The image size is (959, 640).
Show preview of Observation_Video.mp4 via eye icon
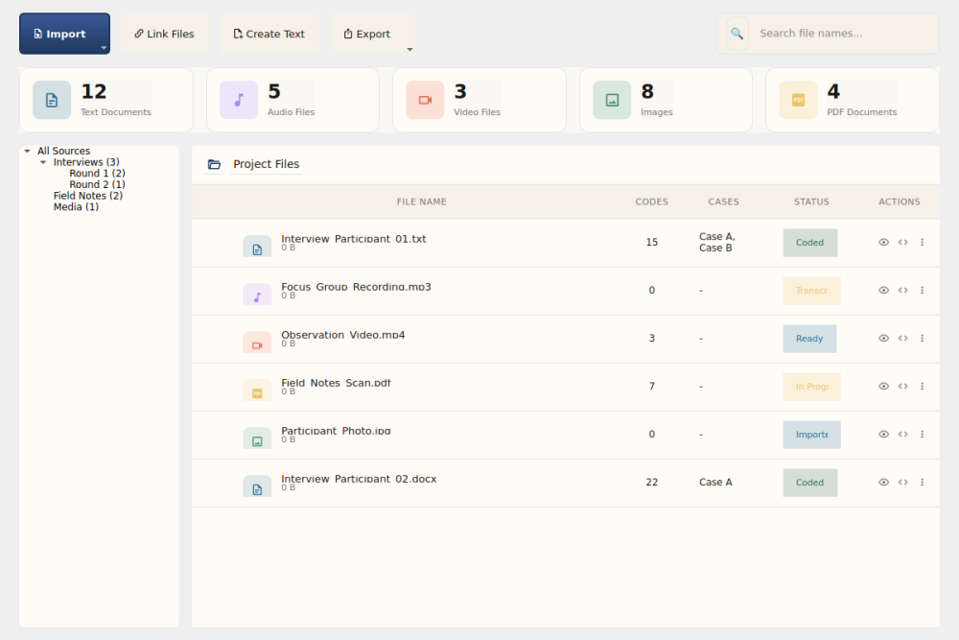(883, 339)
